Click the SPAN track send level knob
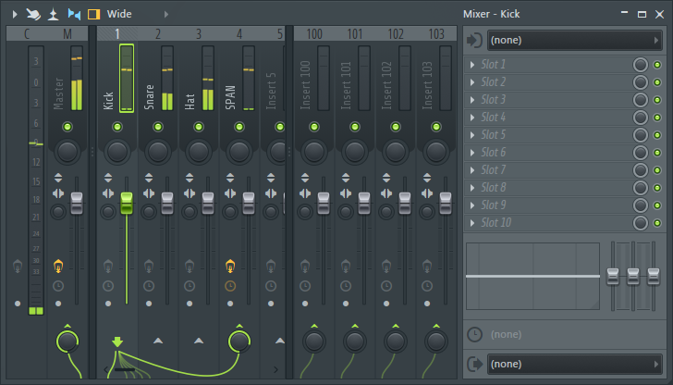 coord(239,342)
